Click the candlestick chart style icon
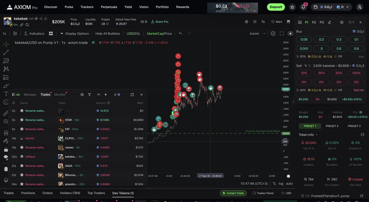The image size is (369, 202). 15,33
